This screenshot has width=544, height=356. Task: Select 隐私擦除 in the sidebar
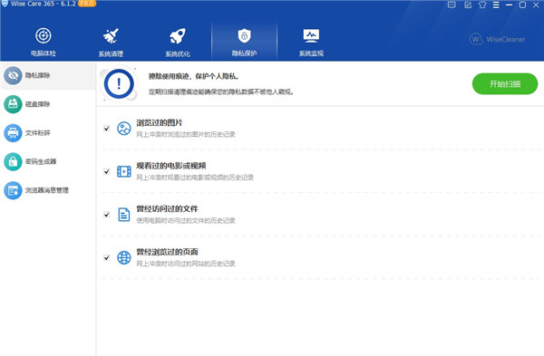tap(48, 75)
